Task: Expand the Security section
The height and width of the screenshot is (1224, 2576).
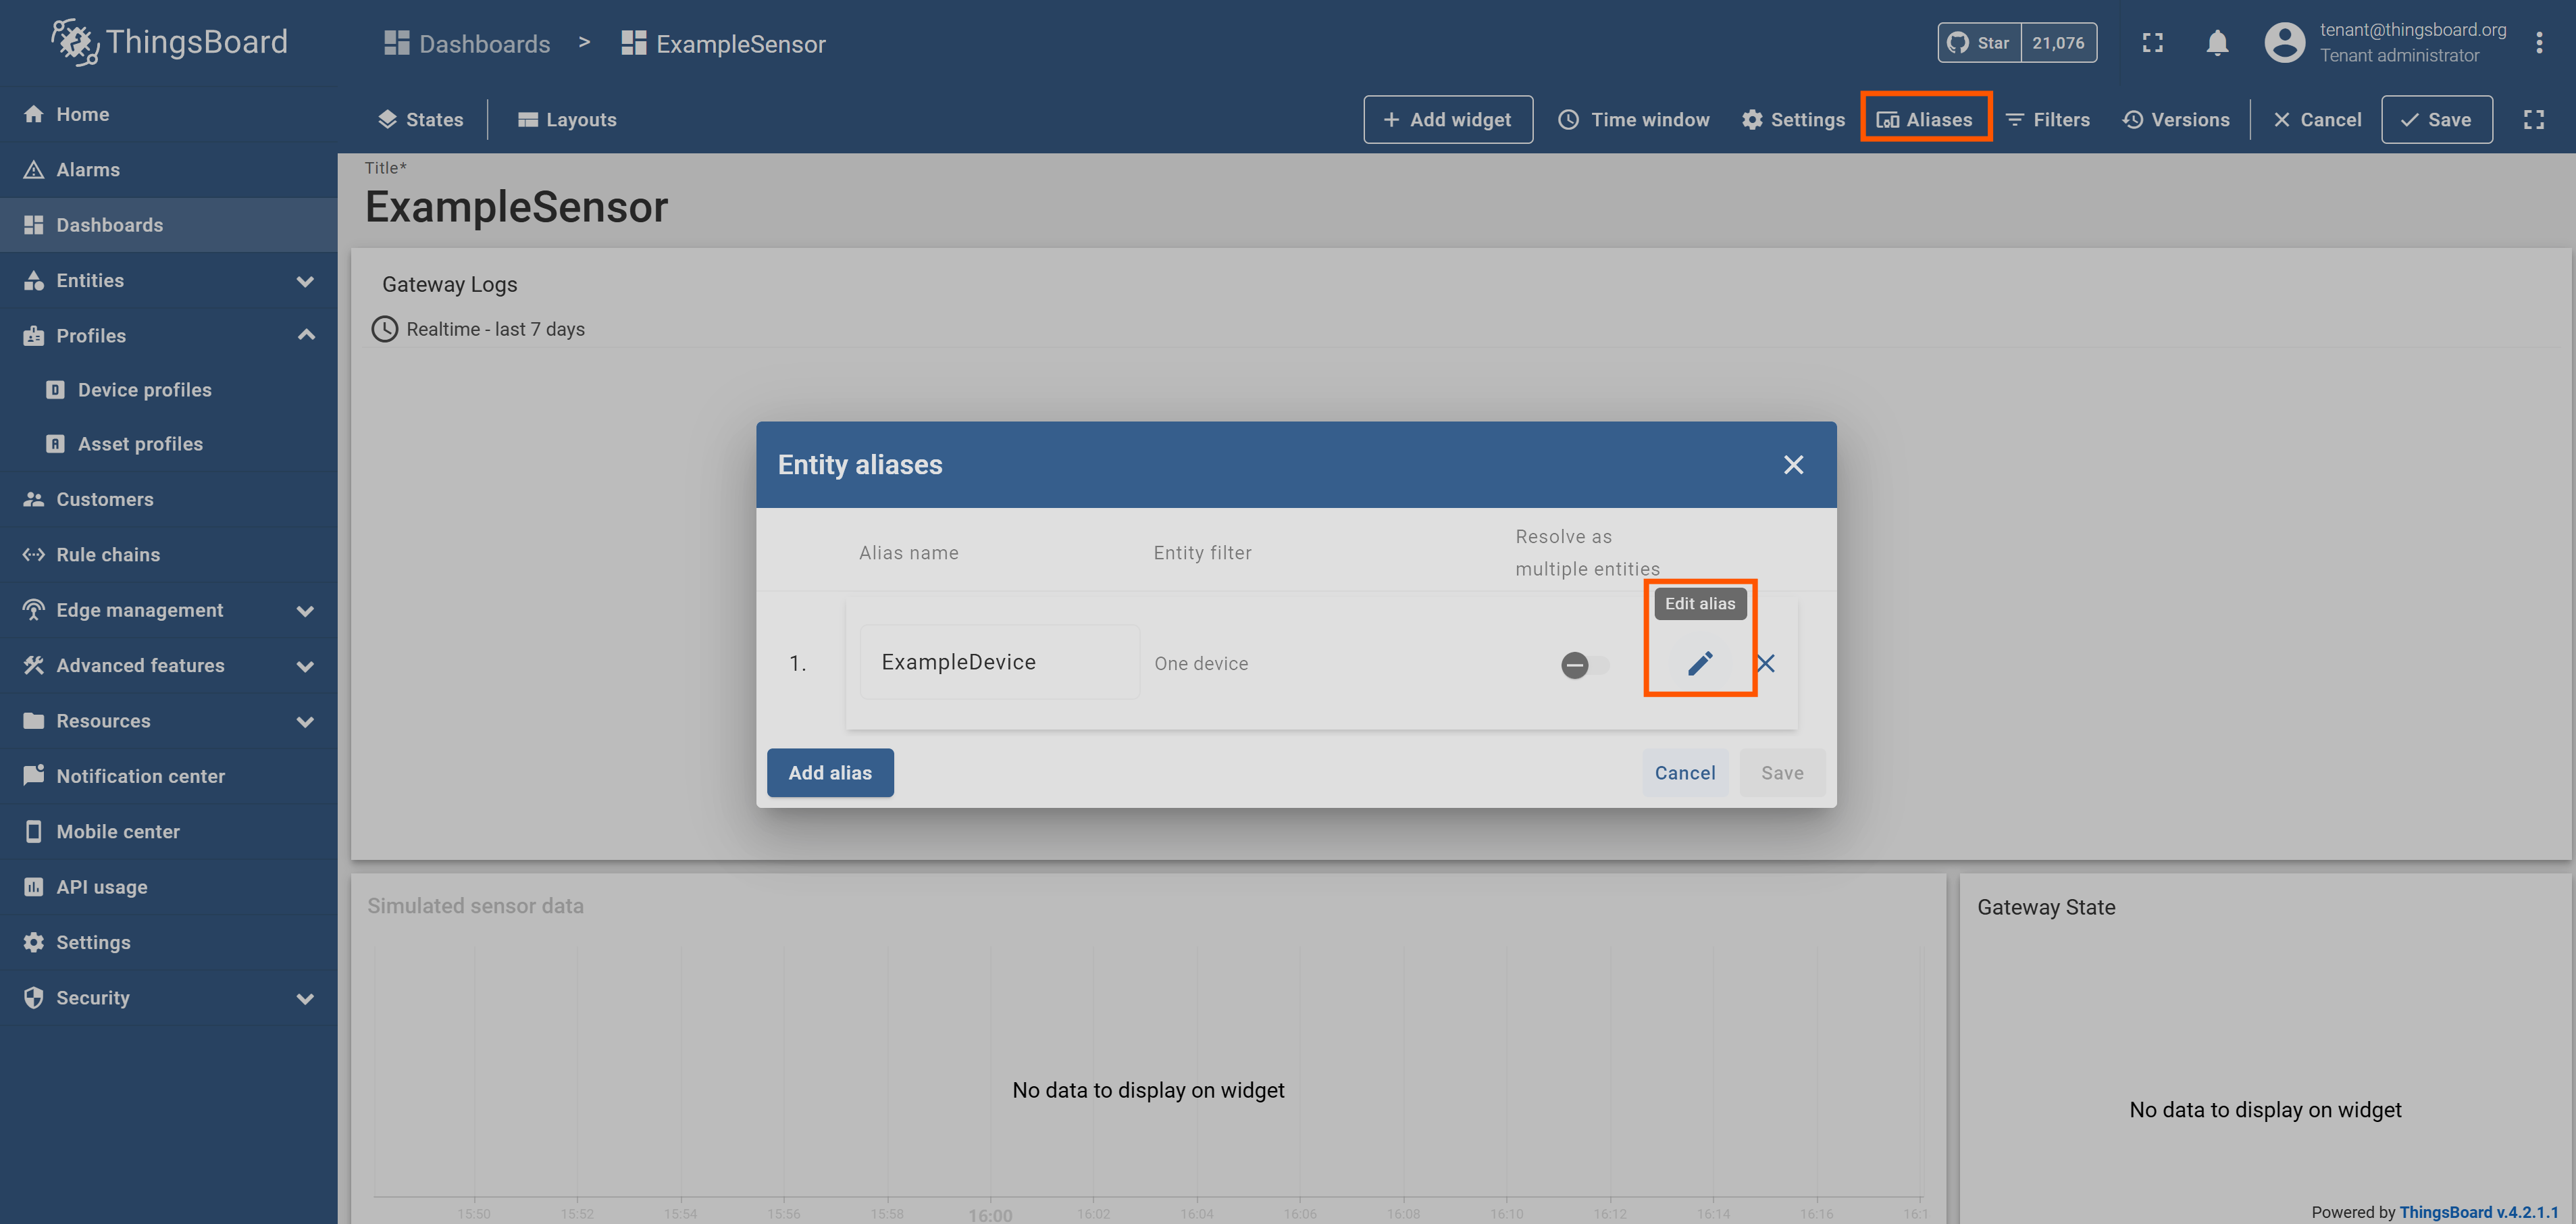Action: tap(305, 997)
